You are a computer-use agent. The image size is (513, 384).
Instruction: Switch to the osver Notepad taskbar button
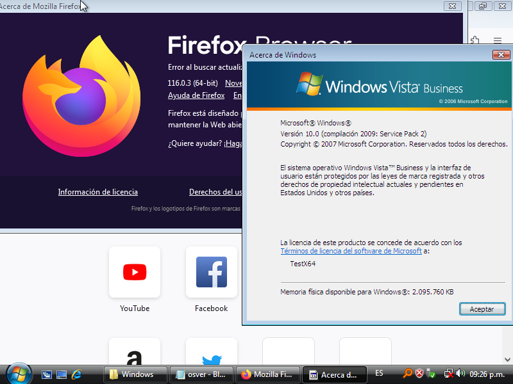[x=202, y=374]
